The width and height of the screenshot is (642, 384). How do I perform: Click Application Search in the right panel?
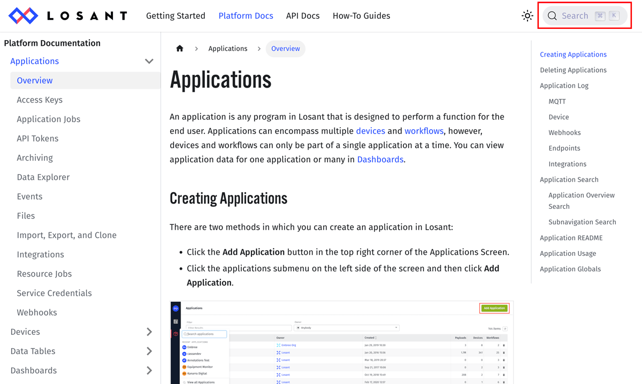coord(569,179)
